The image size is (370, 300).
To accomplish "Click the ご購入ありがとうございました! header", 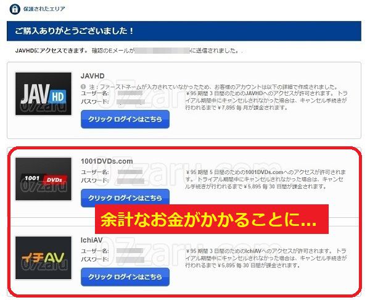I will [184, 31].
